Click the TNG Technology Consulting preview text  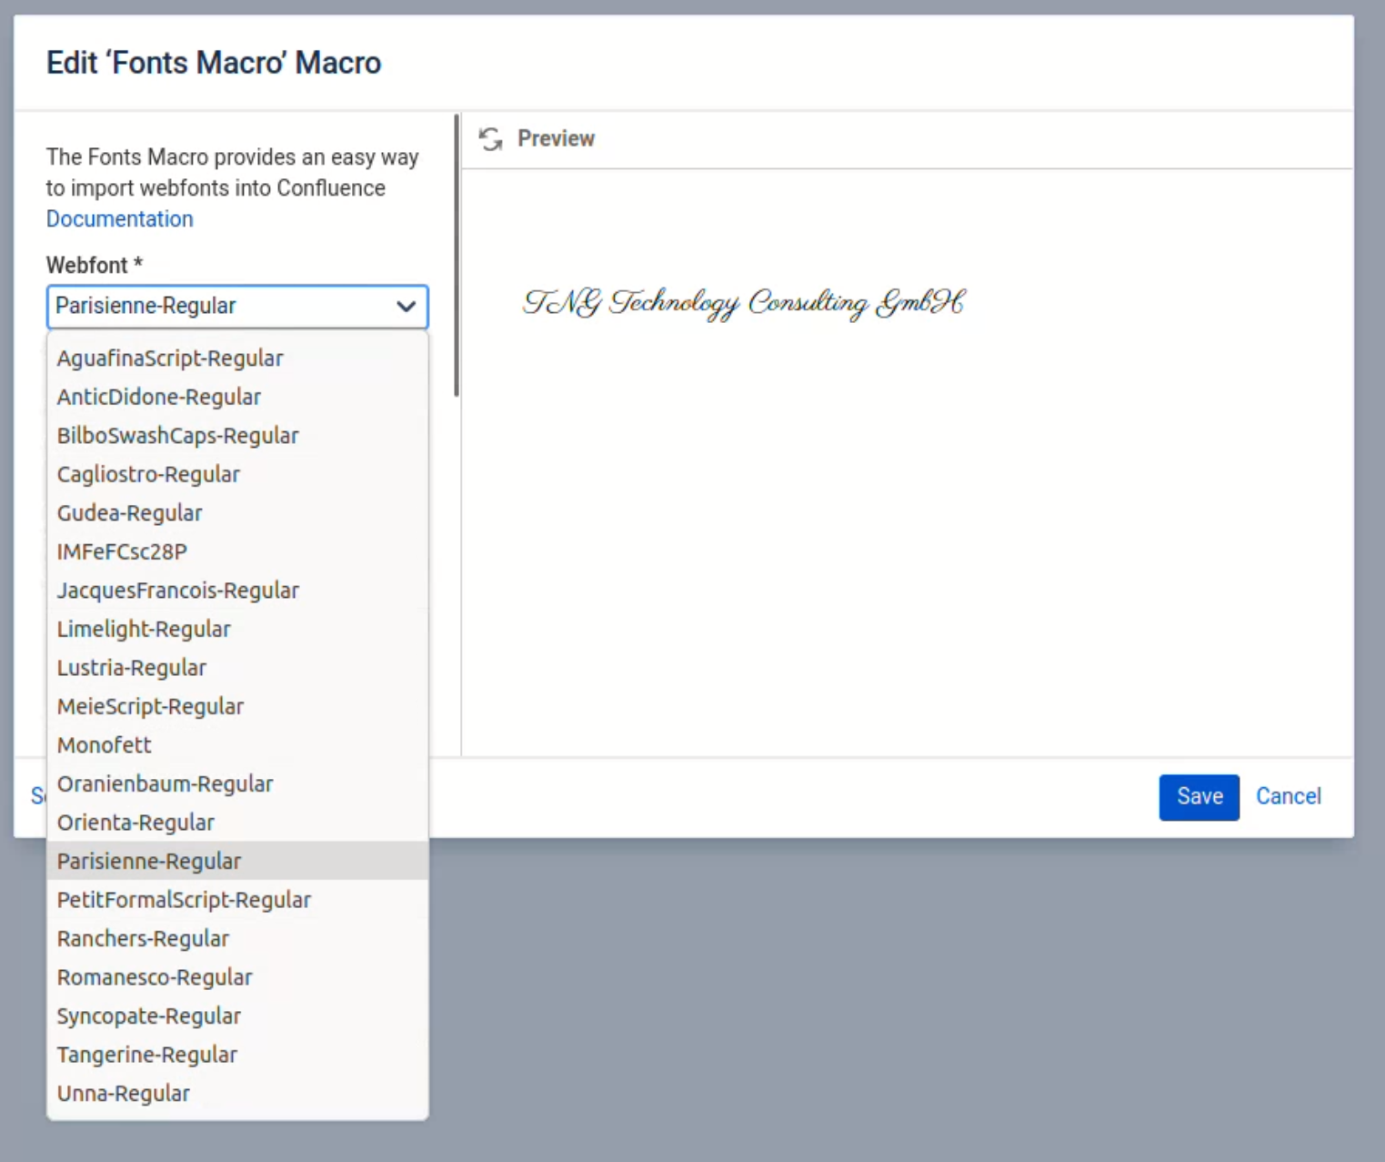744,302
